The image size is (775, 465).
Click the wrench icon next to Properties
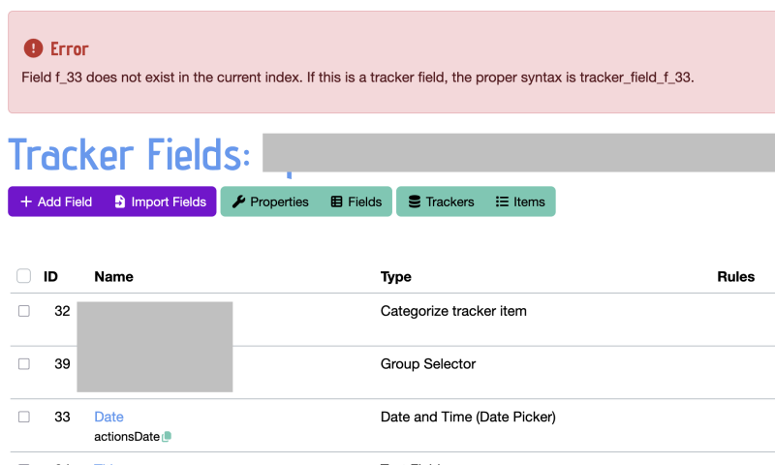pos(238,201)
